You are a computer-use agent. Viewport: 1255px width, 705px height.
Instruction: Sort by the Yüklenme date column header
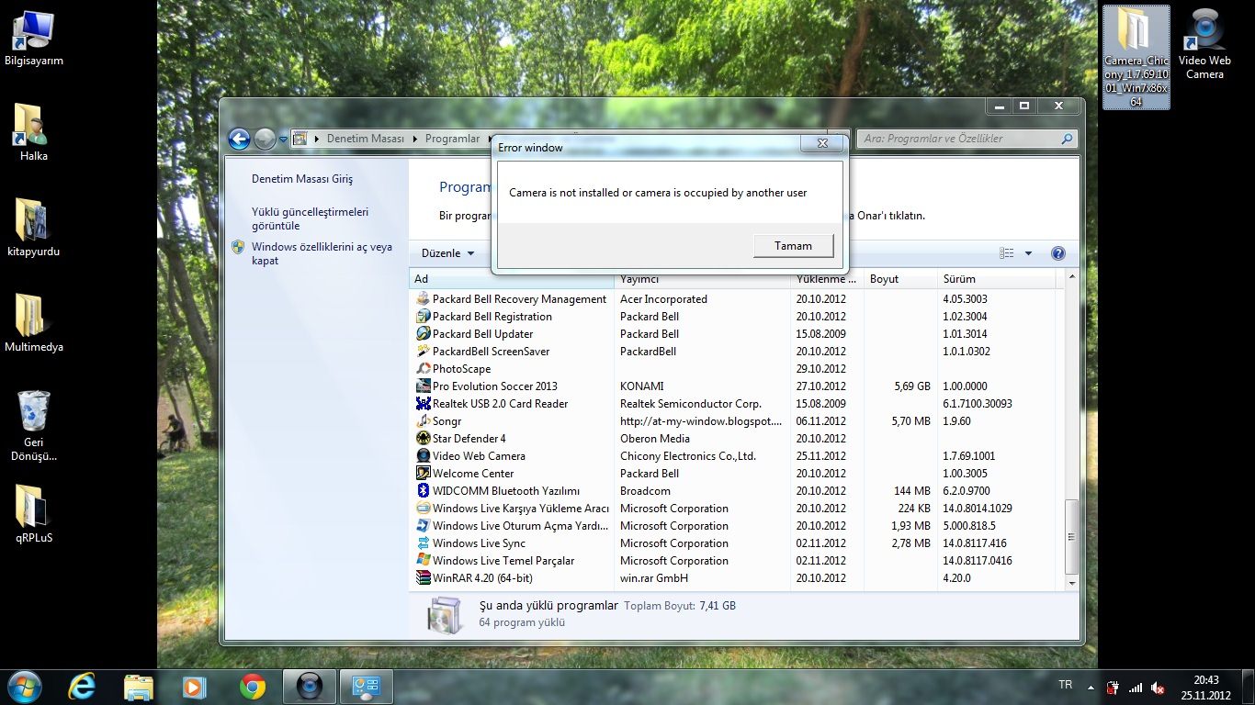[828, 279]
